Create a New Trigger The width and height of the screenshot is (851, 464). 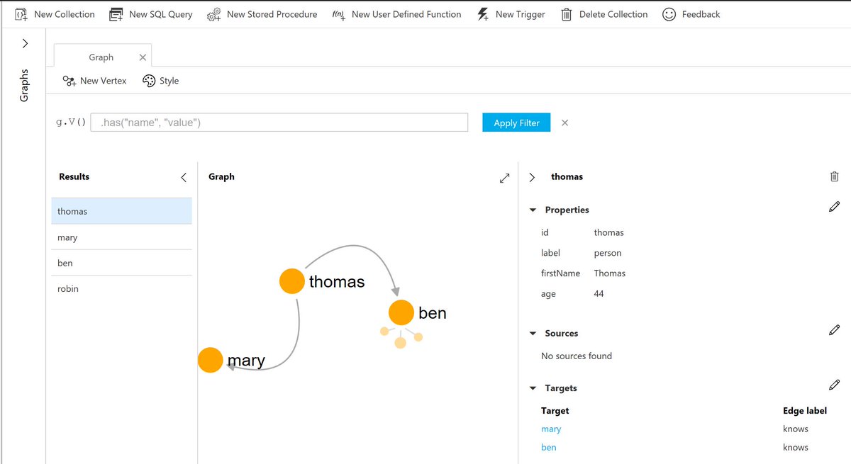tap(511, 14)
